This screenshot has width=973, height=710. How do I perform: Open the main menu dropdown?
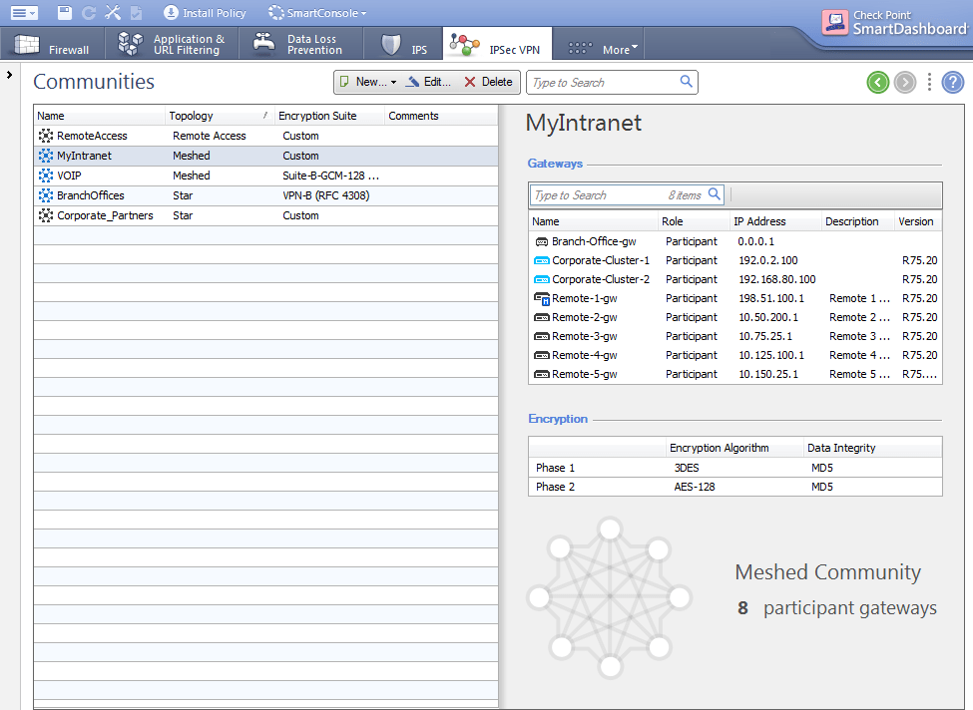22,13
